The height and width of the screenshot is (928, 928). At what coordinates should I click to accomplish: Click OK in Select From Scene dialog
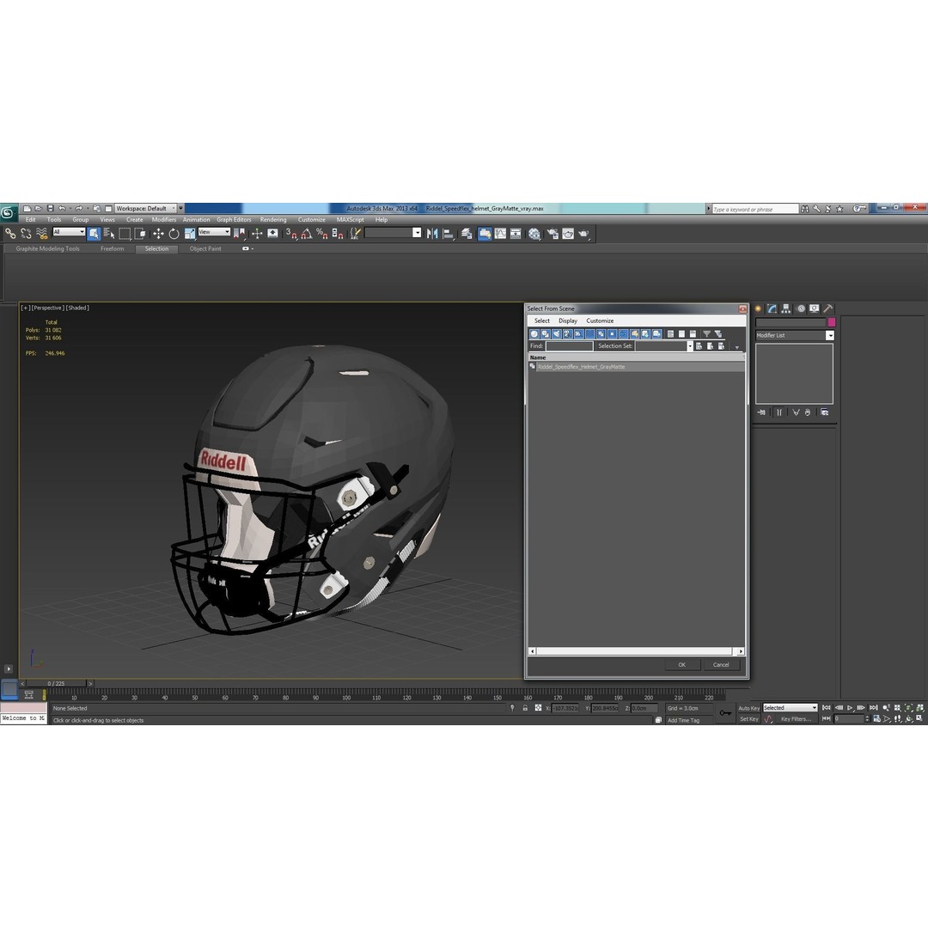pos(681,664)
